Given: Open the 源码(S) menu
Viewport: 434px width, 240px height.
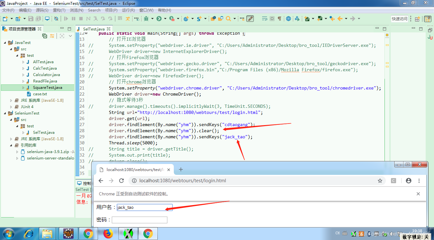Looking at the screenshot, I should pos(42,10).
